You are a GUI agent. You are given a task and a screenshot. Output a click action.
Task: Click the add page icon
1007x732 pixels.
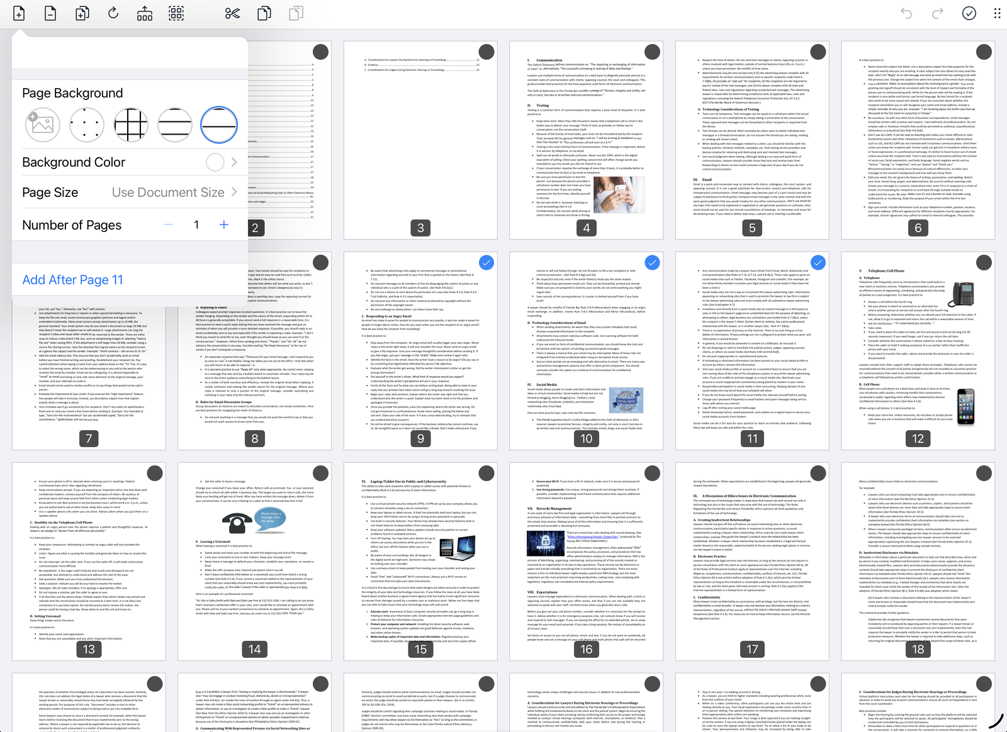19,13
